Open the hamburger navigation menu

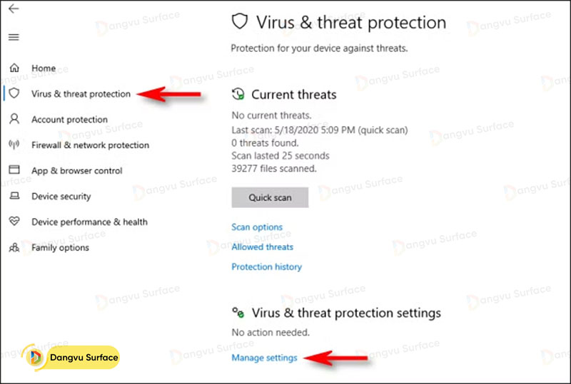click(x=14, y=37)
